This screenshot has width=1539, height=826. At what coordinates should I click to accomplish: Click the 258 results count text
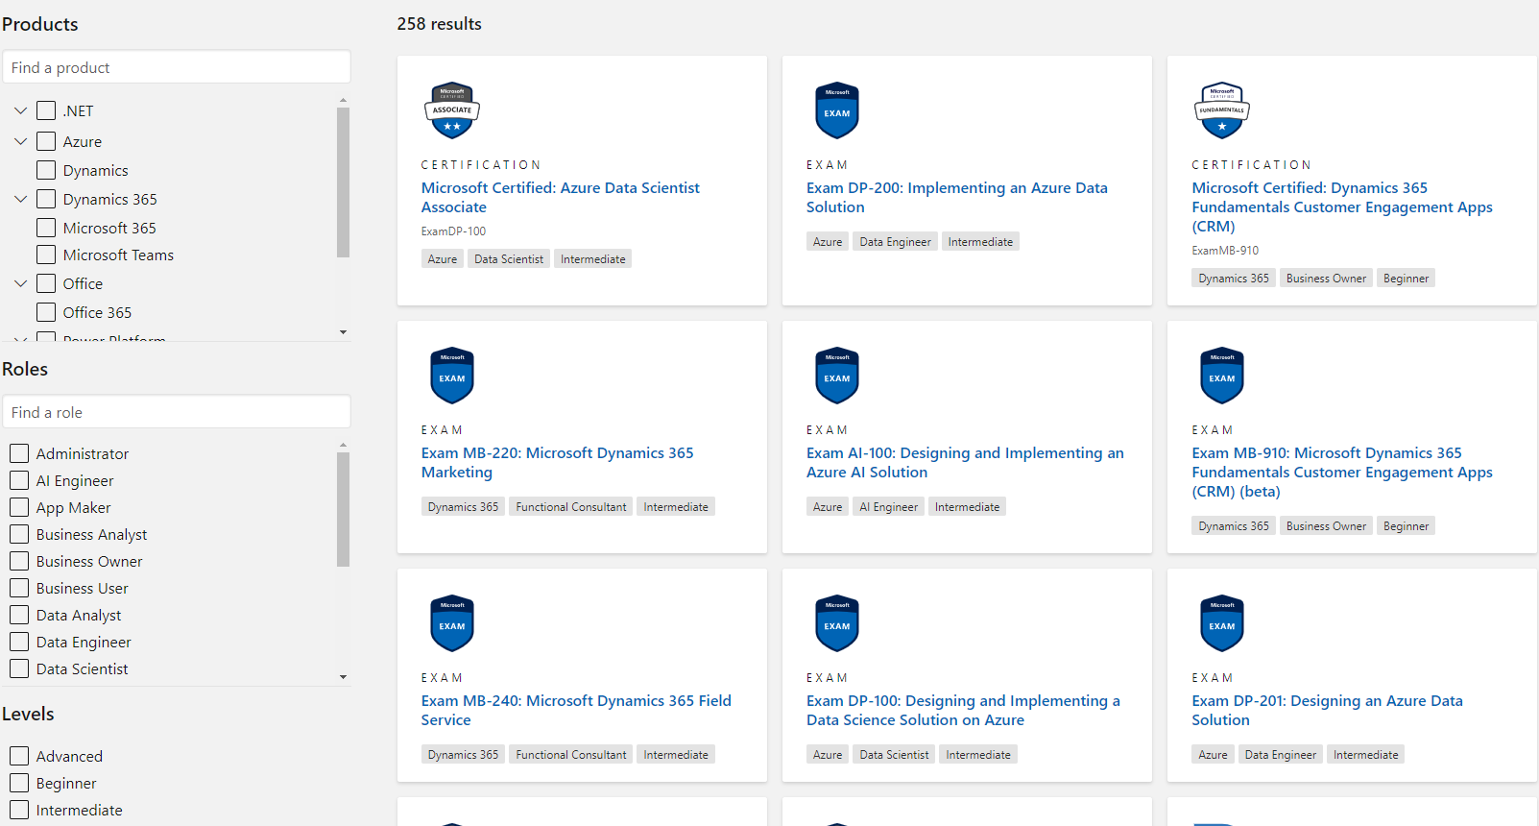tap(440, 24)
